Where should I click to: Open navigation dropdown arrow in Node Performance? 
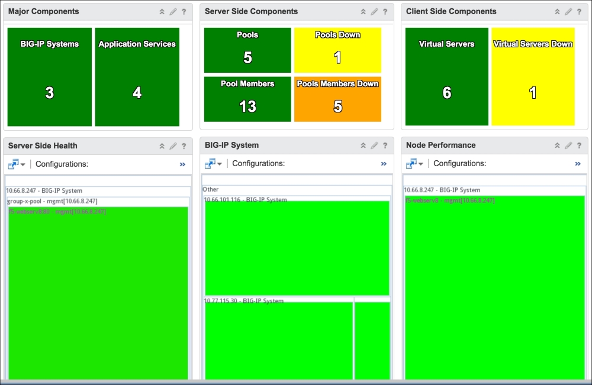point(421,164)
